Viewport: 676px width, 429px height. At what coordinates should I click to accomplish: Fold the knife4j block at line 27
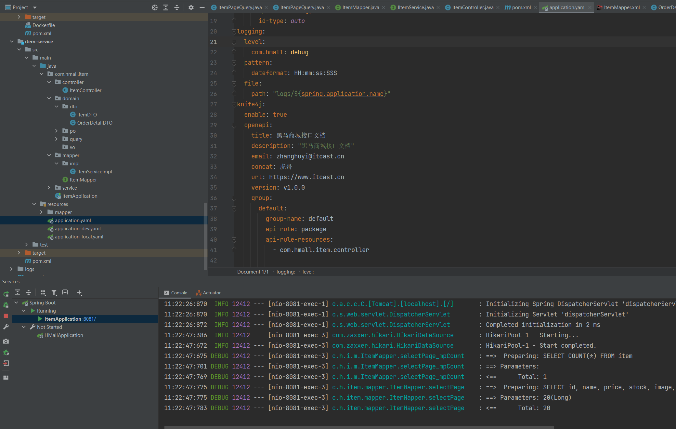coord(234,104)
